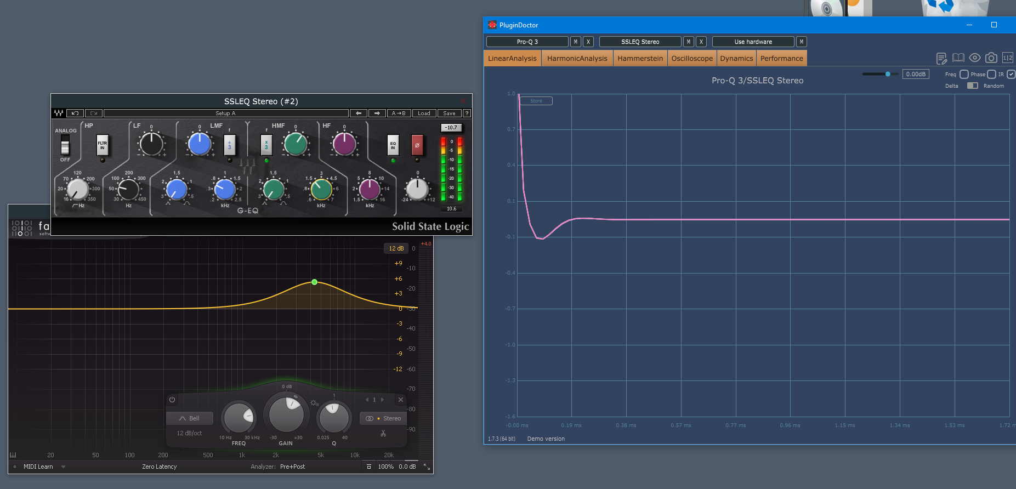
Task: Toggle the red phase invert button
Action: point(417,145)
